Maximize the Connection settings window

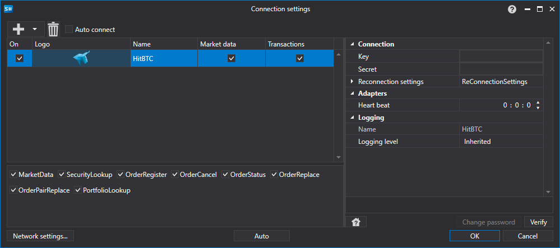(540, 10)
